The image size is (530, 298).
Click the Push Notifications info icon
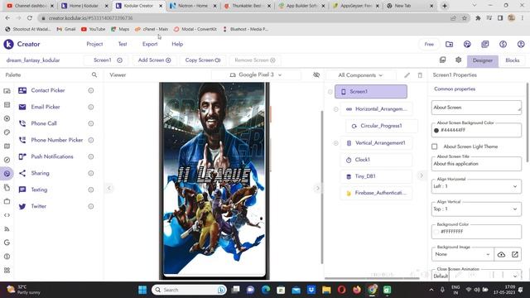tap(91, 156)
